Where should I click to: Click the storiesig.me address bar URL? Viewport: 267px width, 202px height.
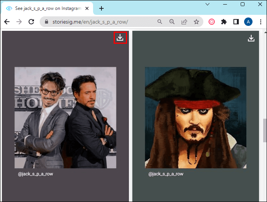click(x=95, y=22)
